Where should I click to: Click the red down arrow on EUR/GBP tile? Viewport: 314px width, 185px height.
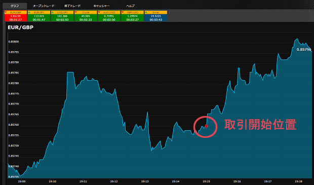6,12
